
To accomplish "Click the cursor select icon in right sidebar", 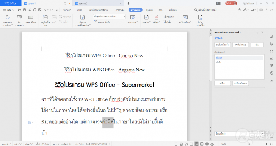I will pos(271,44).
